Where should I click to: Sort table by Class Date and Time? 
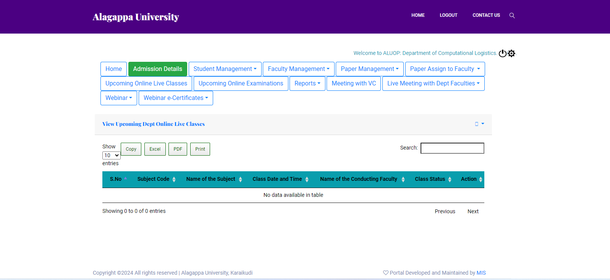[280, 179]
